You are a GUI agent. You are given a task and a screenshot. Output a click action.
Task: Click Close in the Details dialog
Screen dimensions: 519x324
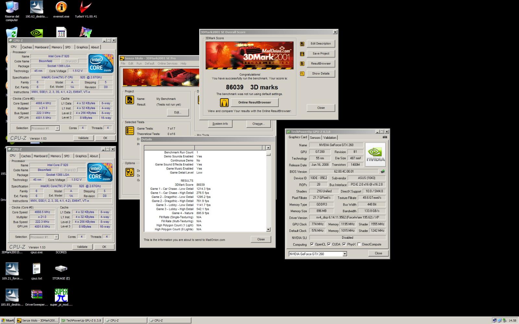click(x=261, y=239)
